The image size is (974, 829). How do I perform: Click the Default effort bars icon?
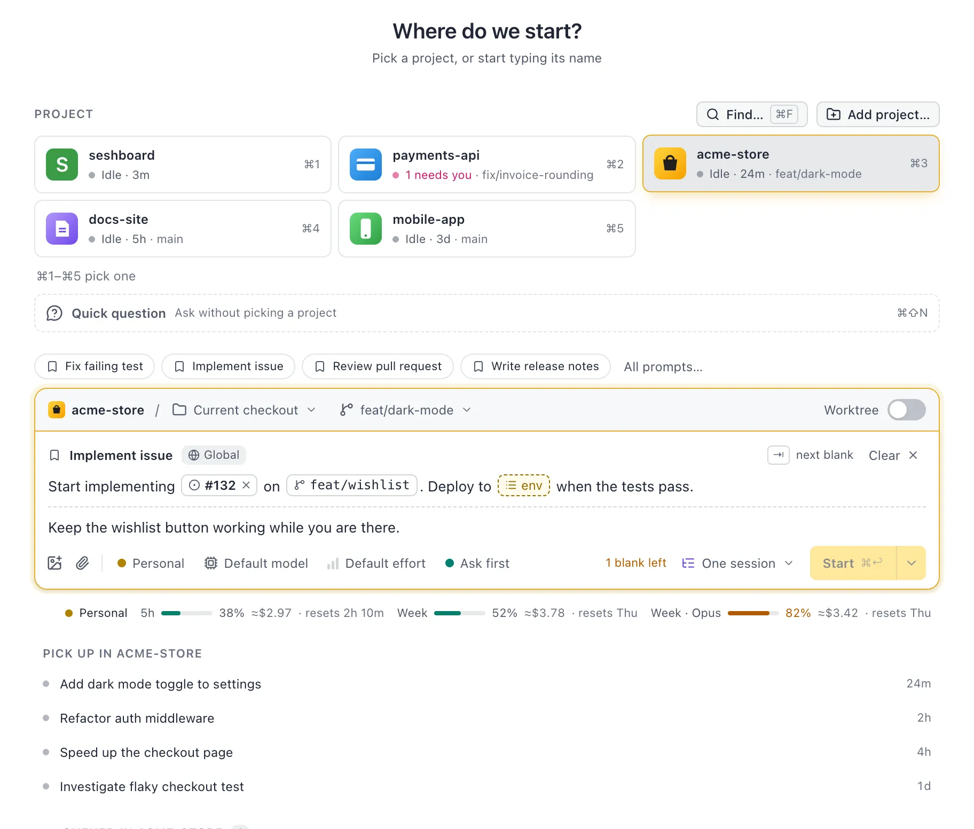pyautogui.click(x=333, y=564)
